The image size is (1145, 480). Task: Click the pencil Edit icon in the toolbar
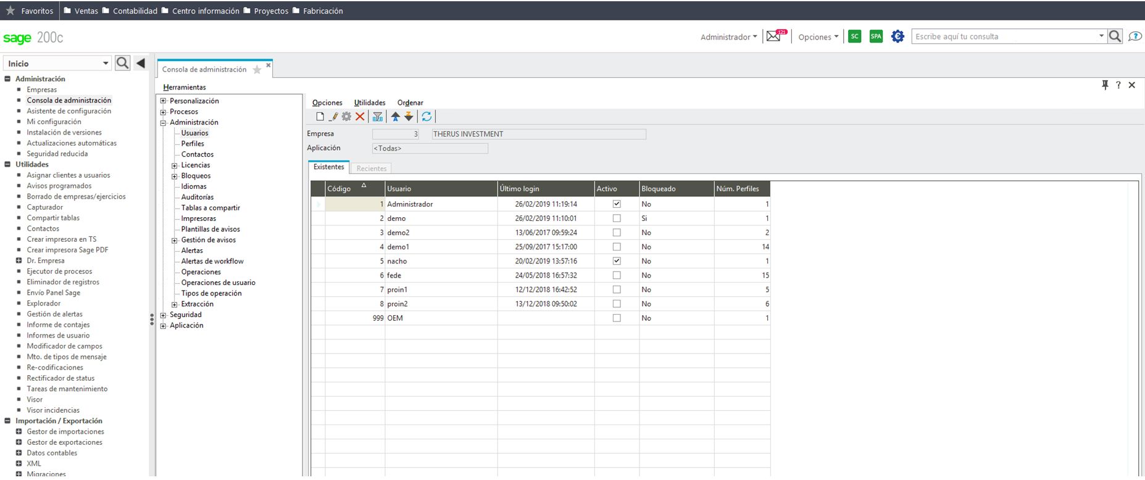click(x=333, y=117)
